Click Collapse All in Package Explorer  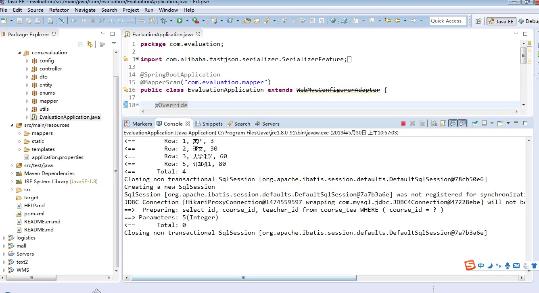point(81,44)
